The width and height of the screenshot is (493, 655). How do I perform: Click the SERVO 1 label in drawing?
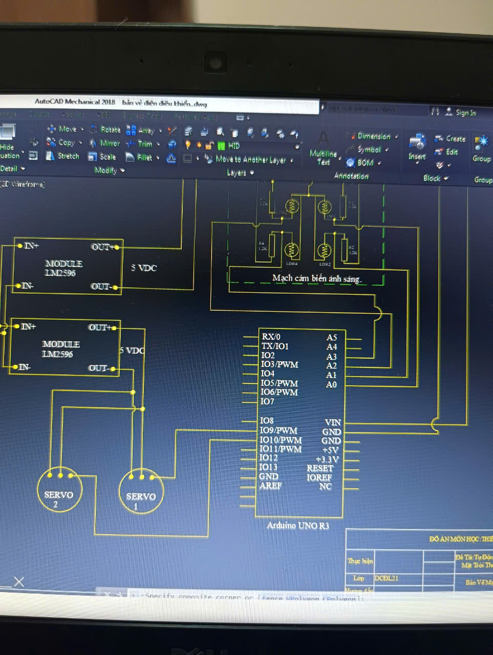tap(140, 501)
